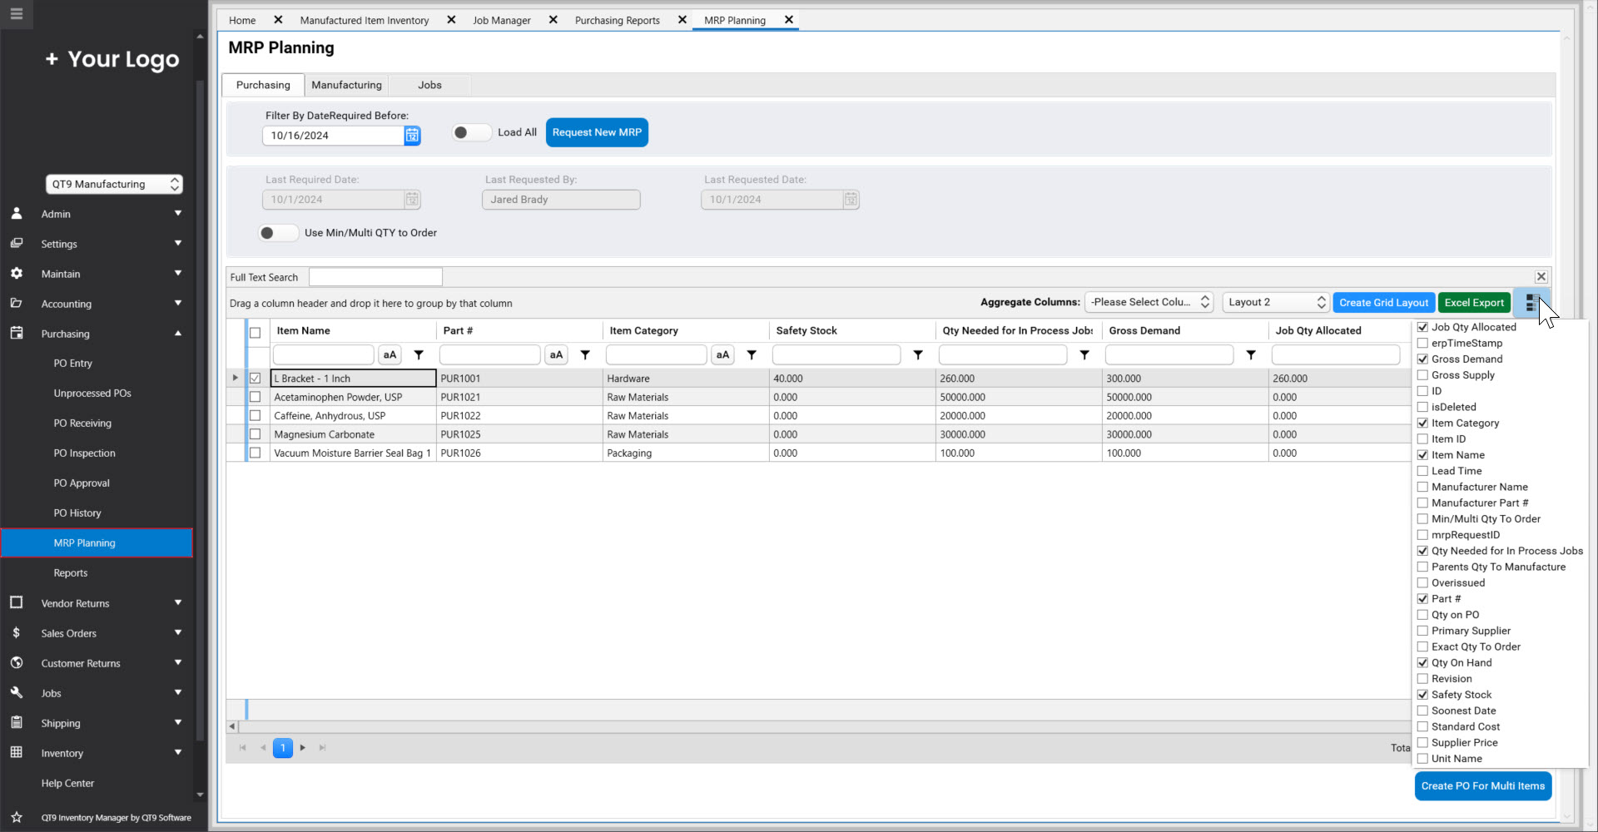Open the hamburger navigation menu
1598x832 pixels.
17,14
